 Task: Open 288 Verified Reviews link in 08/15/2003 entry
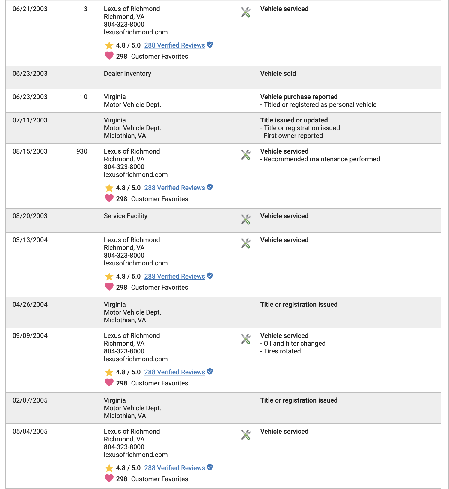click(x=175, y=188)
